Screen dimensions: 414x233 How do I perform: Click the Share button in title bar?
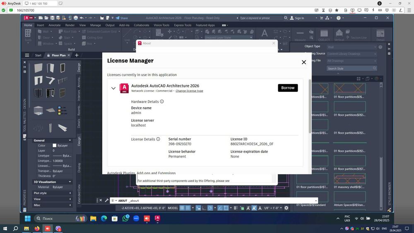[122, 18]
